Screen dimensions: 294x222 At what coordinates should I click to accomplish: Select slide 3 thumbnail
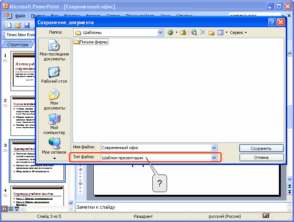pos(37,161)
